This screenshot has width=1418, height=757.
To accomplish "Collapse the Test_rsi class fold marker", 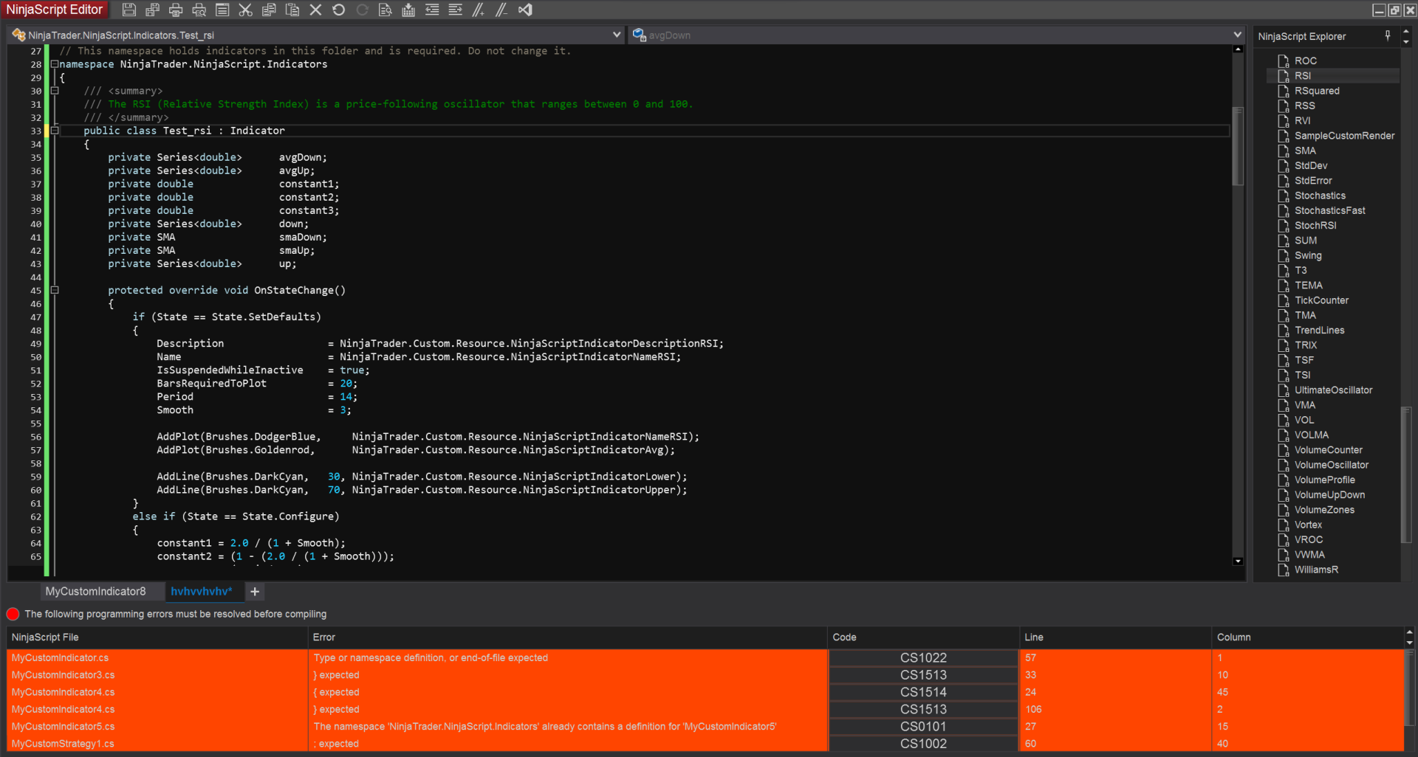I will 54,131.
